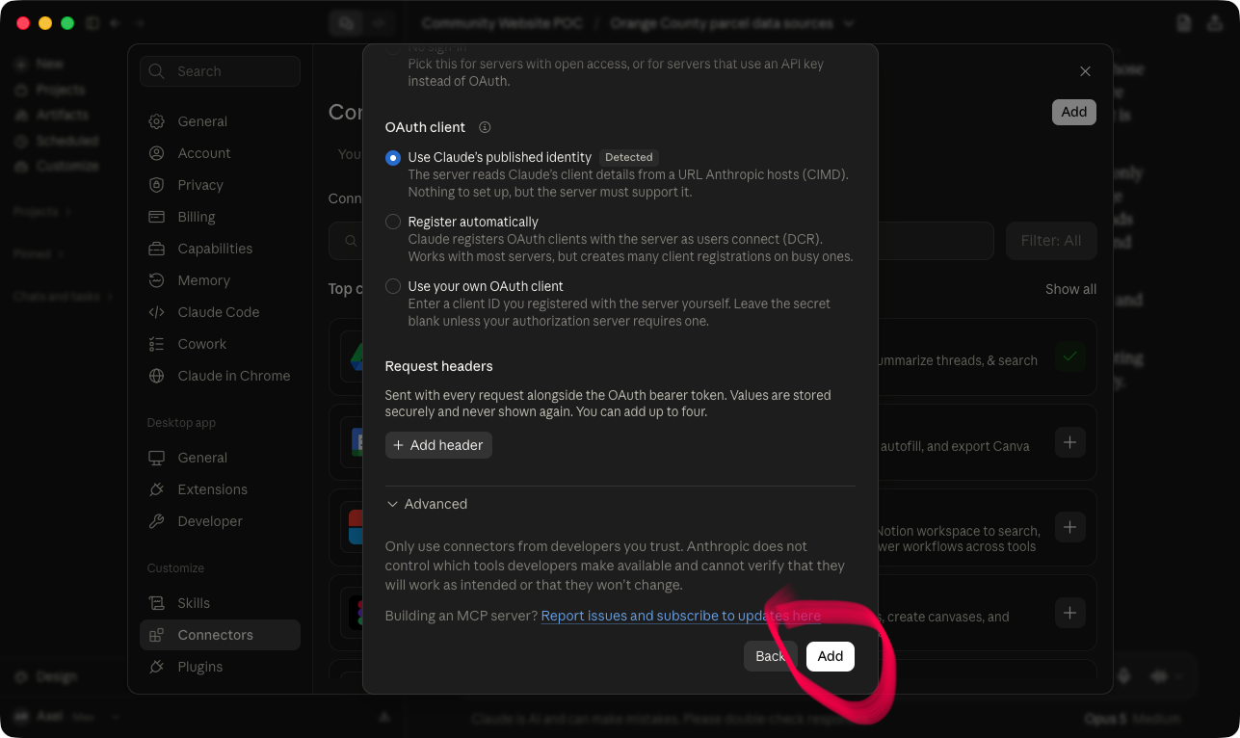Click the share icon at top right
The image size is (1240, 738).
(1216, 23)
